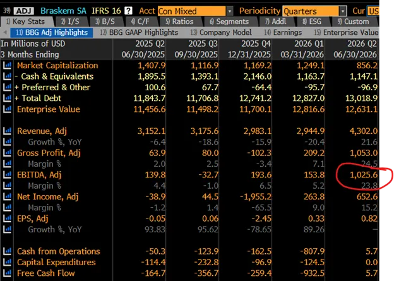The height and width of the screenshot is (281, 394).
Task: Open the Periodicity Quarters dropdown arrow
Action: point(343,11)
